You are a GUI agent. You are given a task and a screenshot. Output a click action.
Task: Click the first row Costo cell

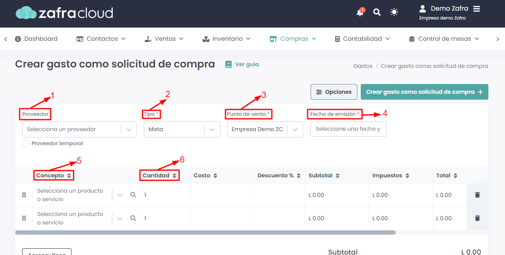pyautogui.click(x=222, y=195)
